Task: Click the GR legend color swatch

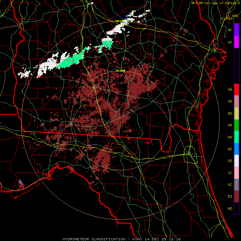Action: (236, 101)
